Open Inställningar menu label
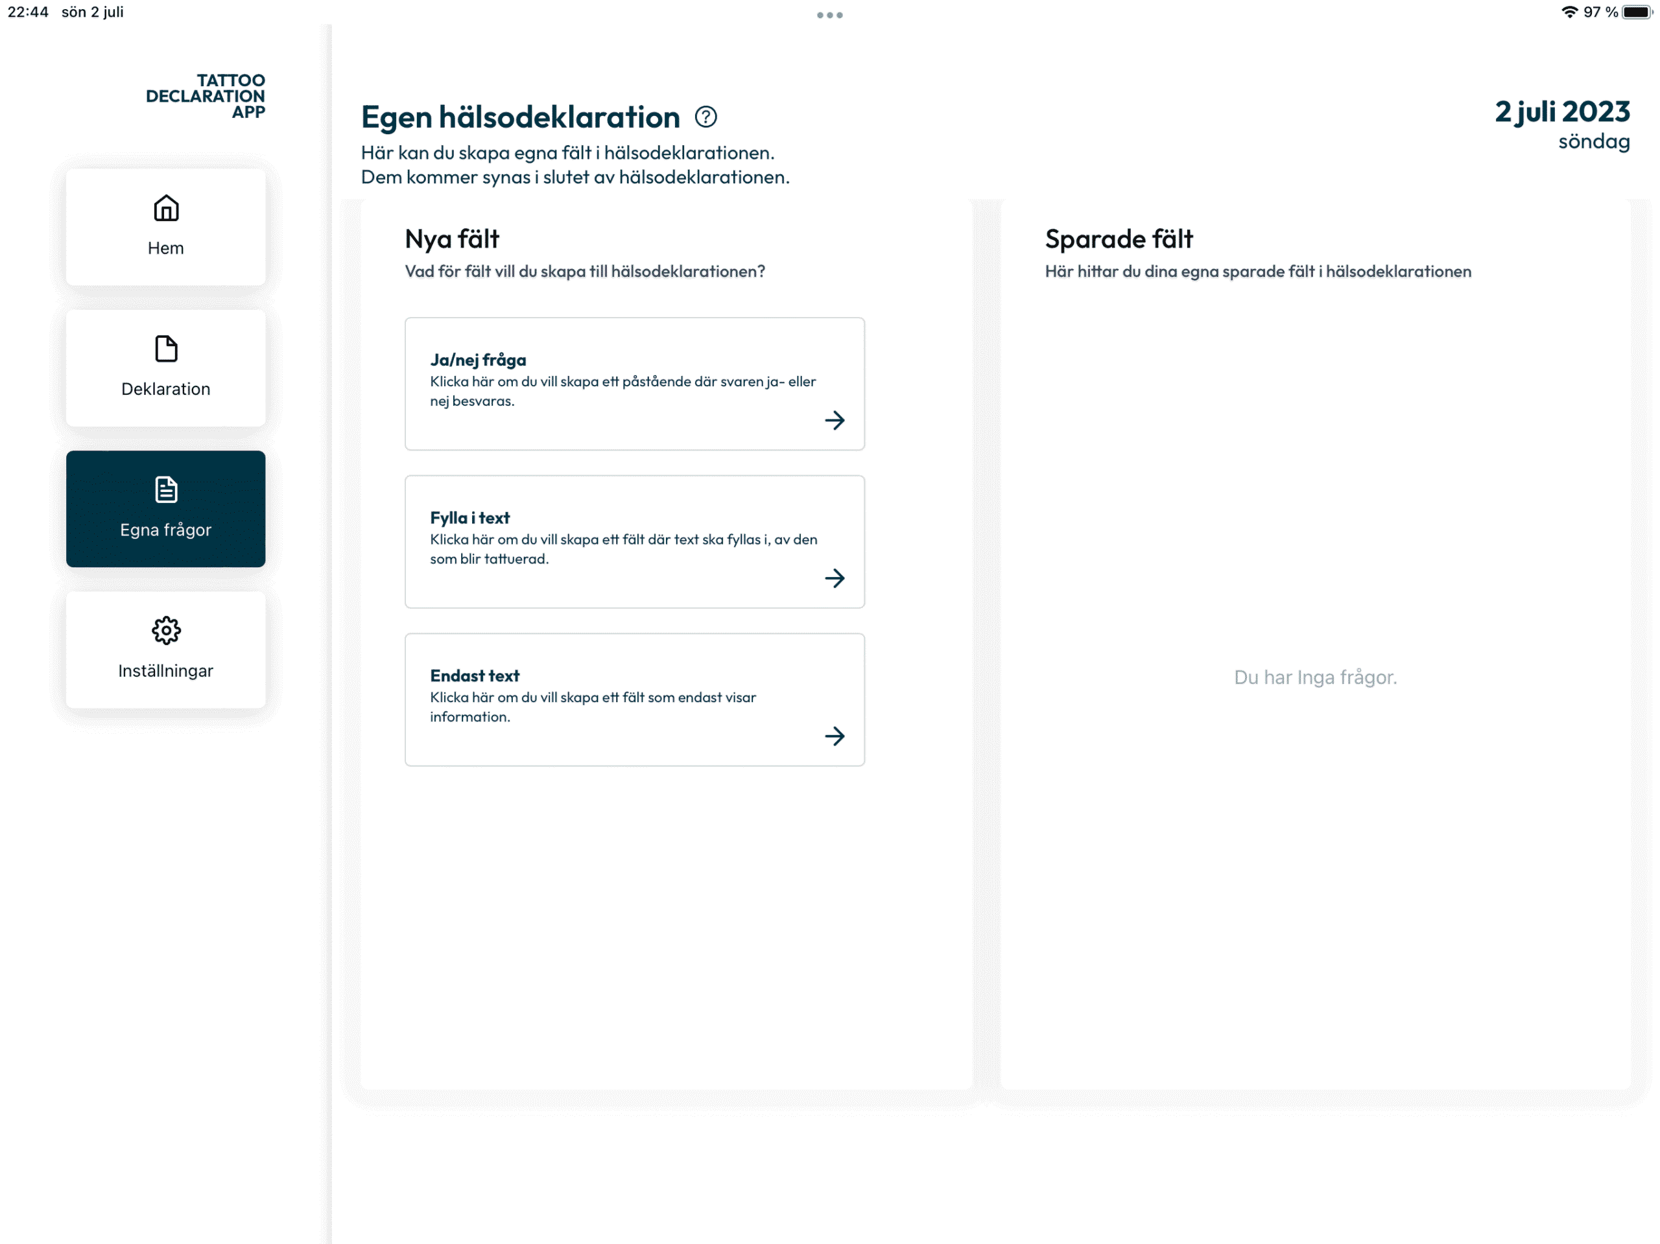The width and height of the screenshot is (1660, 1244). coord(166,671)
